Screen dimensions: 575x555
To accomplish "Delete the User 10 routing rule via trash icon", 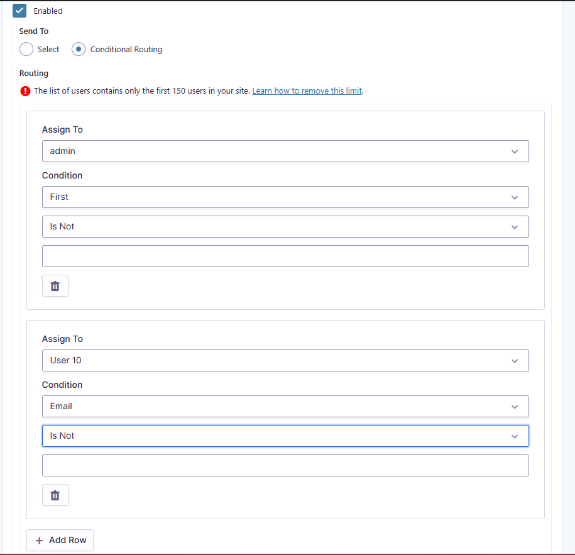I will 55,495.
